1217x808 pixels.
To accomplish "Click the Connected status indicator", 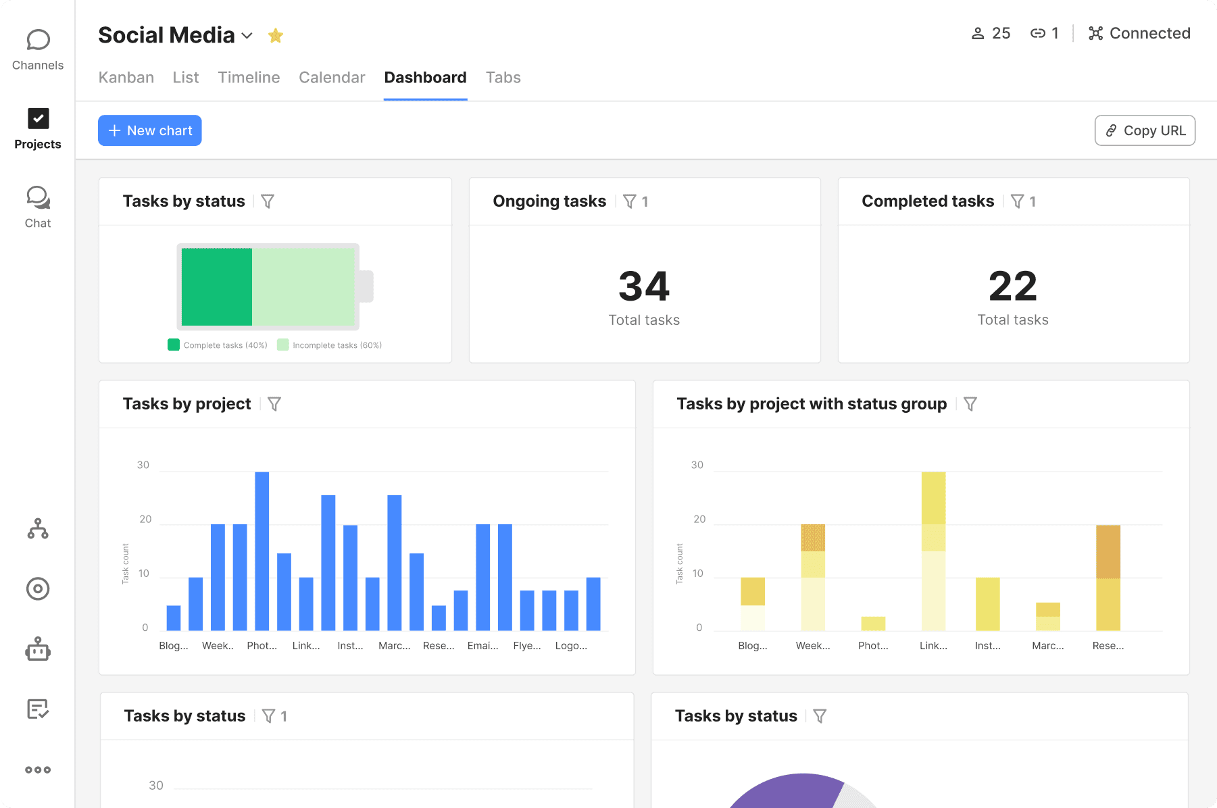I will click(1139, 33).
